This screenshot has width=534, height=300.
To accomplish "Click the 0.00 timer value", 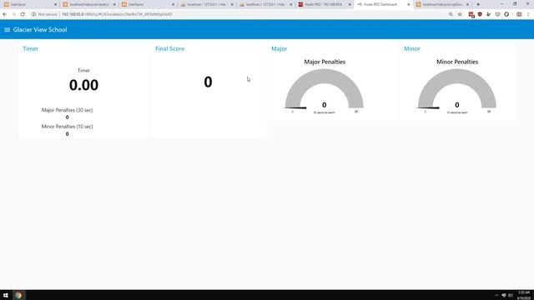I will [83, 85].
